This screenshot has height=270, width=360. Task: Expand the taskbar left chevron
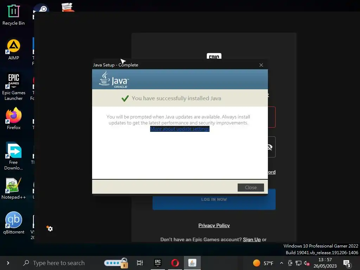pyautogui.click(x=8, y=263)
